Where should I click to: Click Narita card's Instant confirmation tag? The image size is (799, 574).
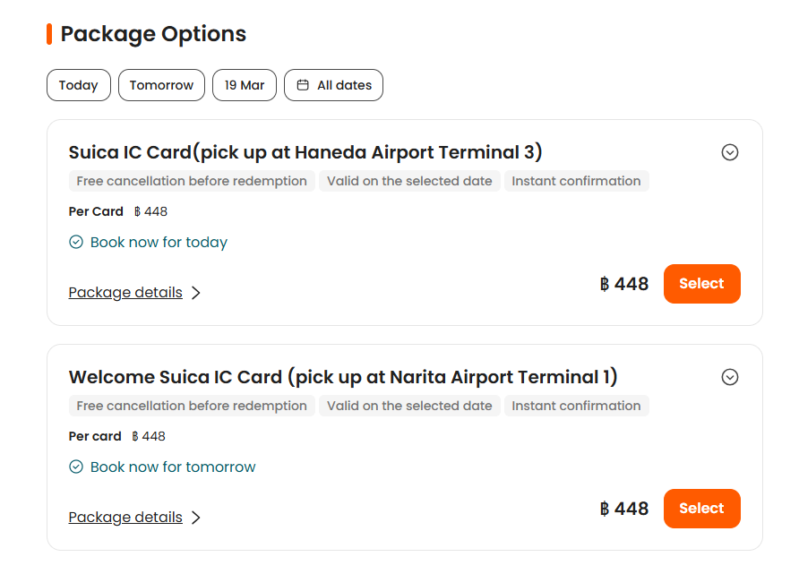coord(576,406)
